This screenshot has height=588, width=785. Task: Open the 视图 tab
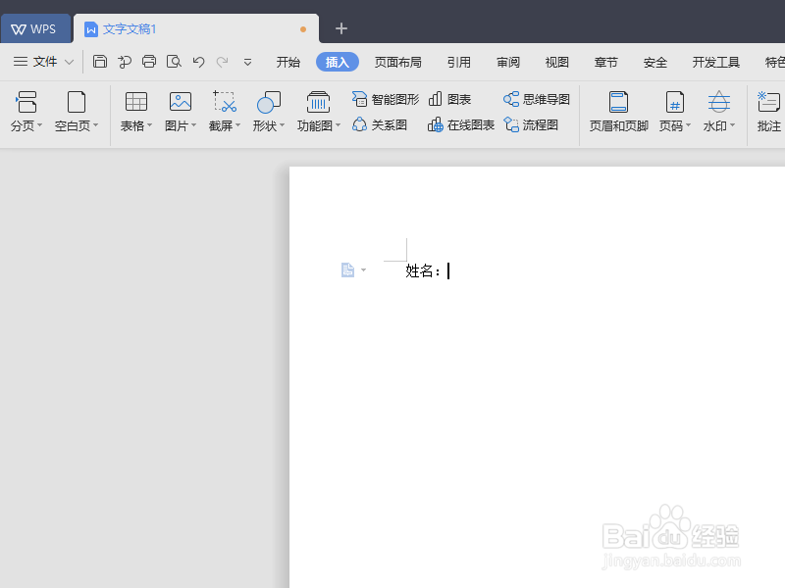556,62
